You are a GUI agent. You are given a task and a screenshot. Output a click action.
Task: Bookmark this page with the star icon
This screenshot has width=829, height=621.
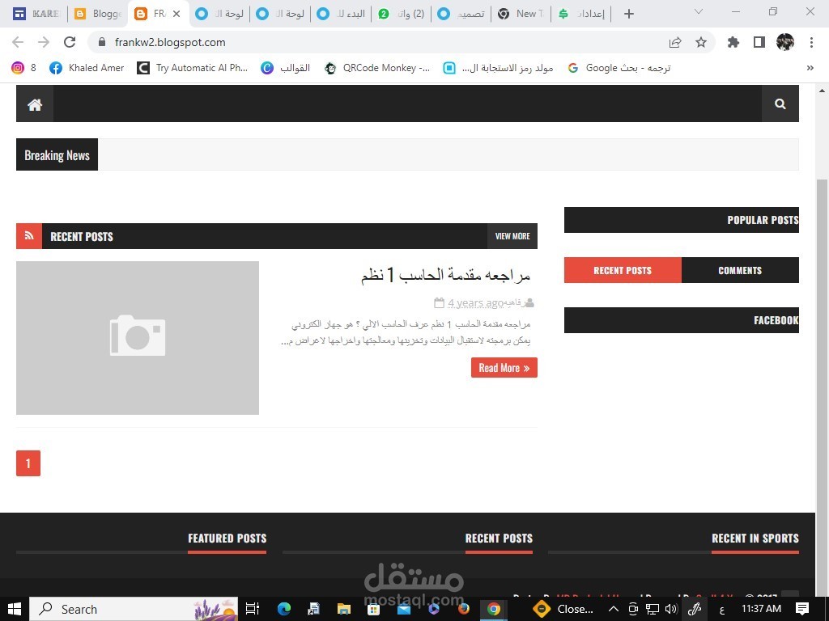pos(701,42)
